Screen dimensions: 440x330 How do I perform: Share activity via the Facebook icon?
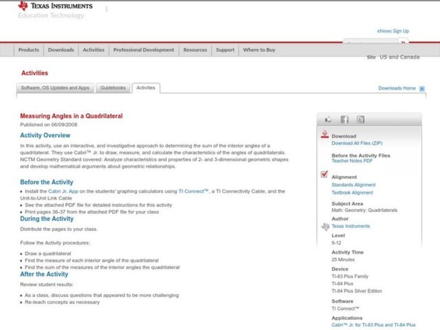344,119
